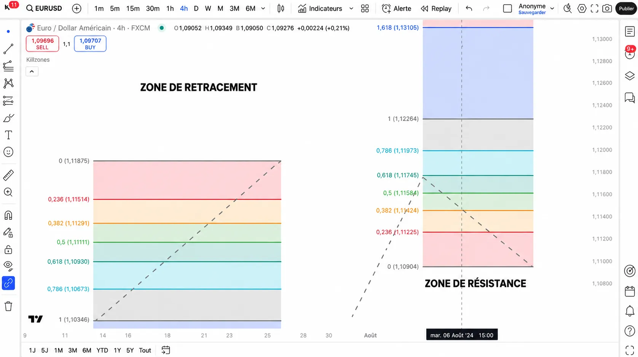Switch to 15m timeframe
The image size is (638, 357).
[133, 8]
